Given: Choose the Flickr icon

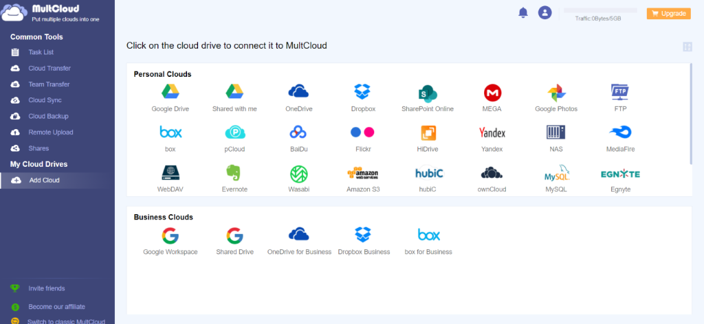Looking at the screenshot, I should click(362, 132).
